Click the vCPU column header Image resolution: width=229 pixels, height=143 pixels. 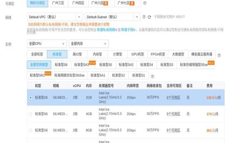tap(77, 86)
